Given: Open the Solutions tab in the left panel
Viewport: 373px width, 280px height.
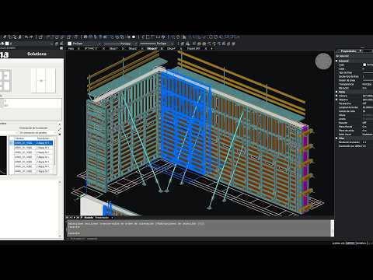Looking at the screenshot, I should click(37, 54).
